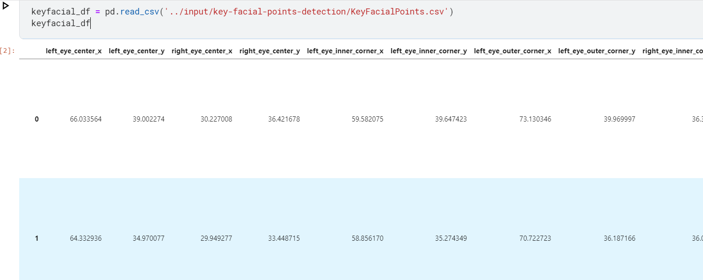Viewport: 703px width, 280px height.
Task: Select the left_eye_inner_corner_y column header
Action: pos(428,50)
